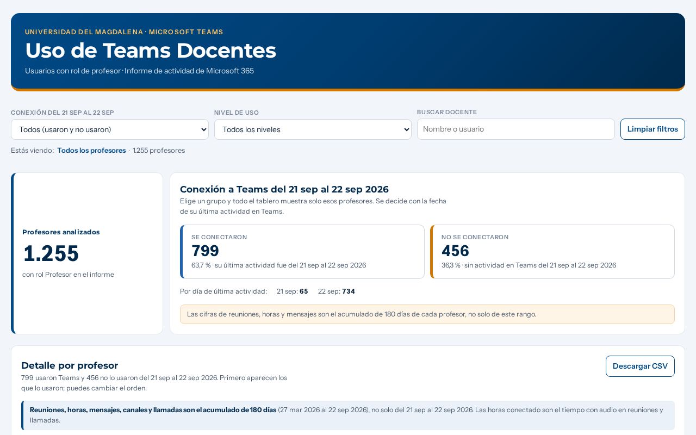Image resolution: width=696 pixels, height=435 pixels.
Task: Click the 'Detalle por profesor' heading
Action: pyautogui.click(x=70, y=365)
